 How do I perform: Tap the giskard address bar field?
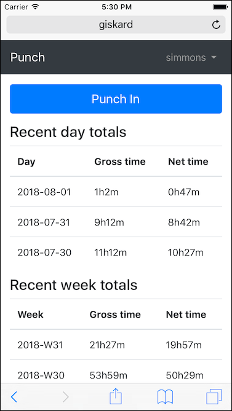point(116,25)
